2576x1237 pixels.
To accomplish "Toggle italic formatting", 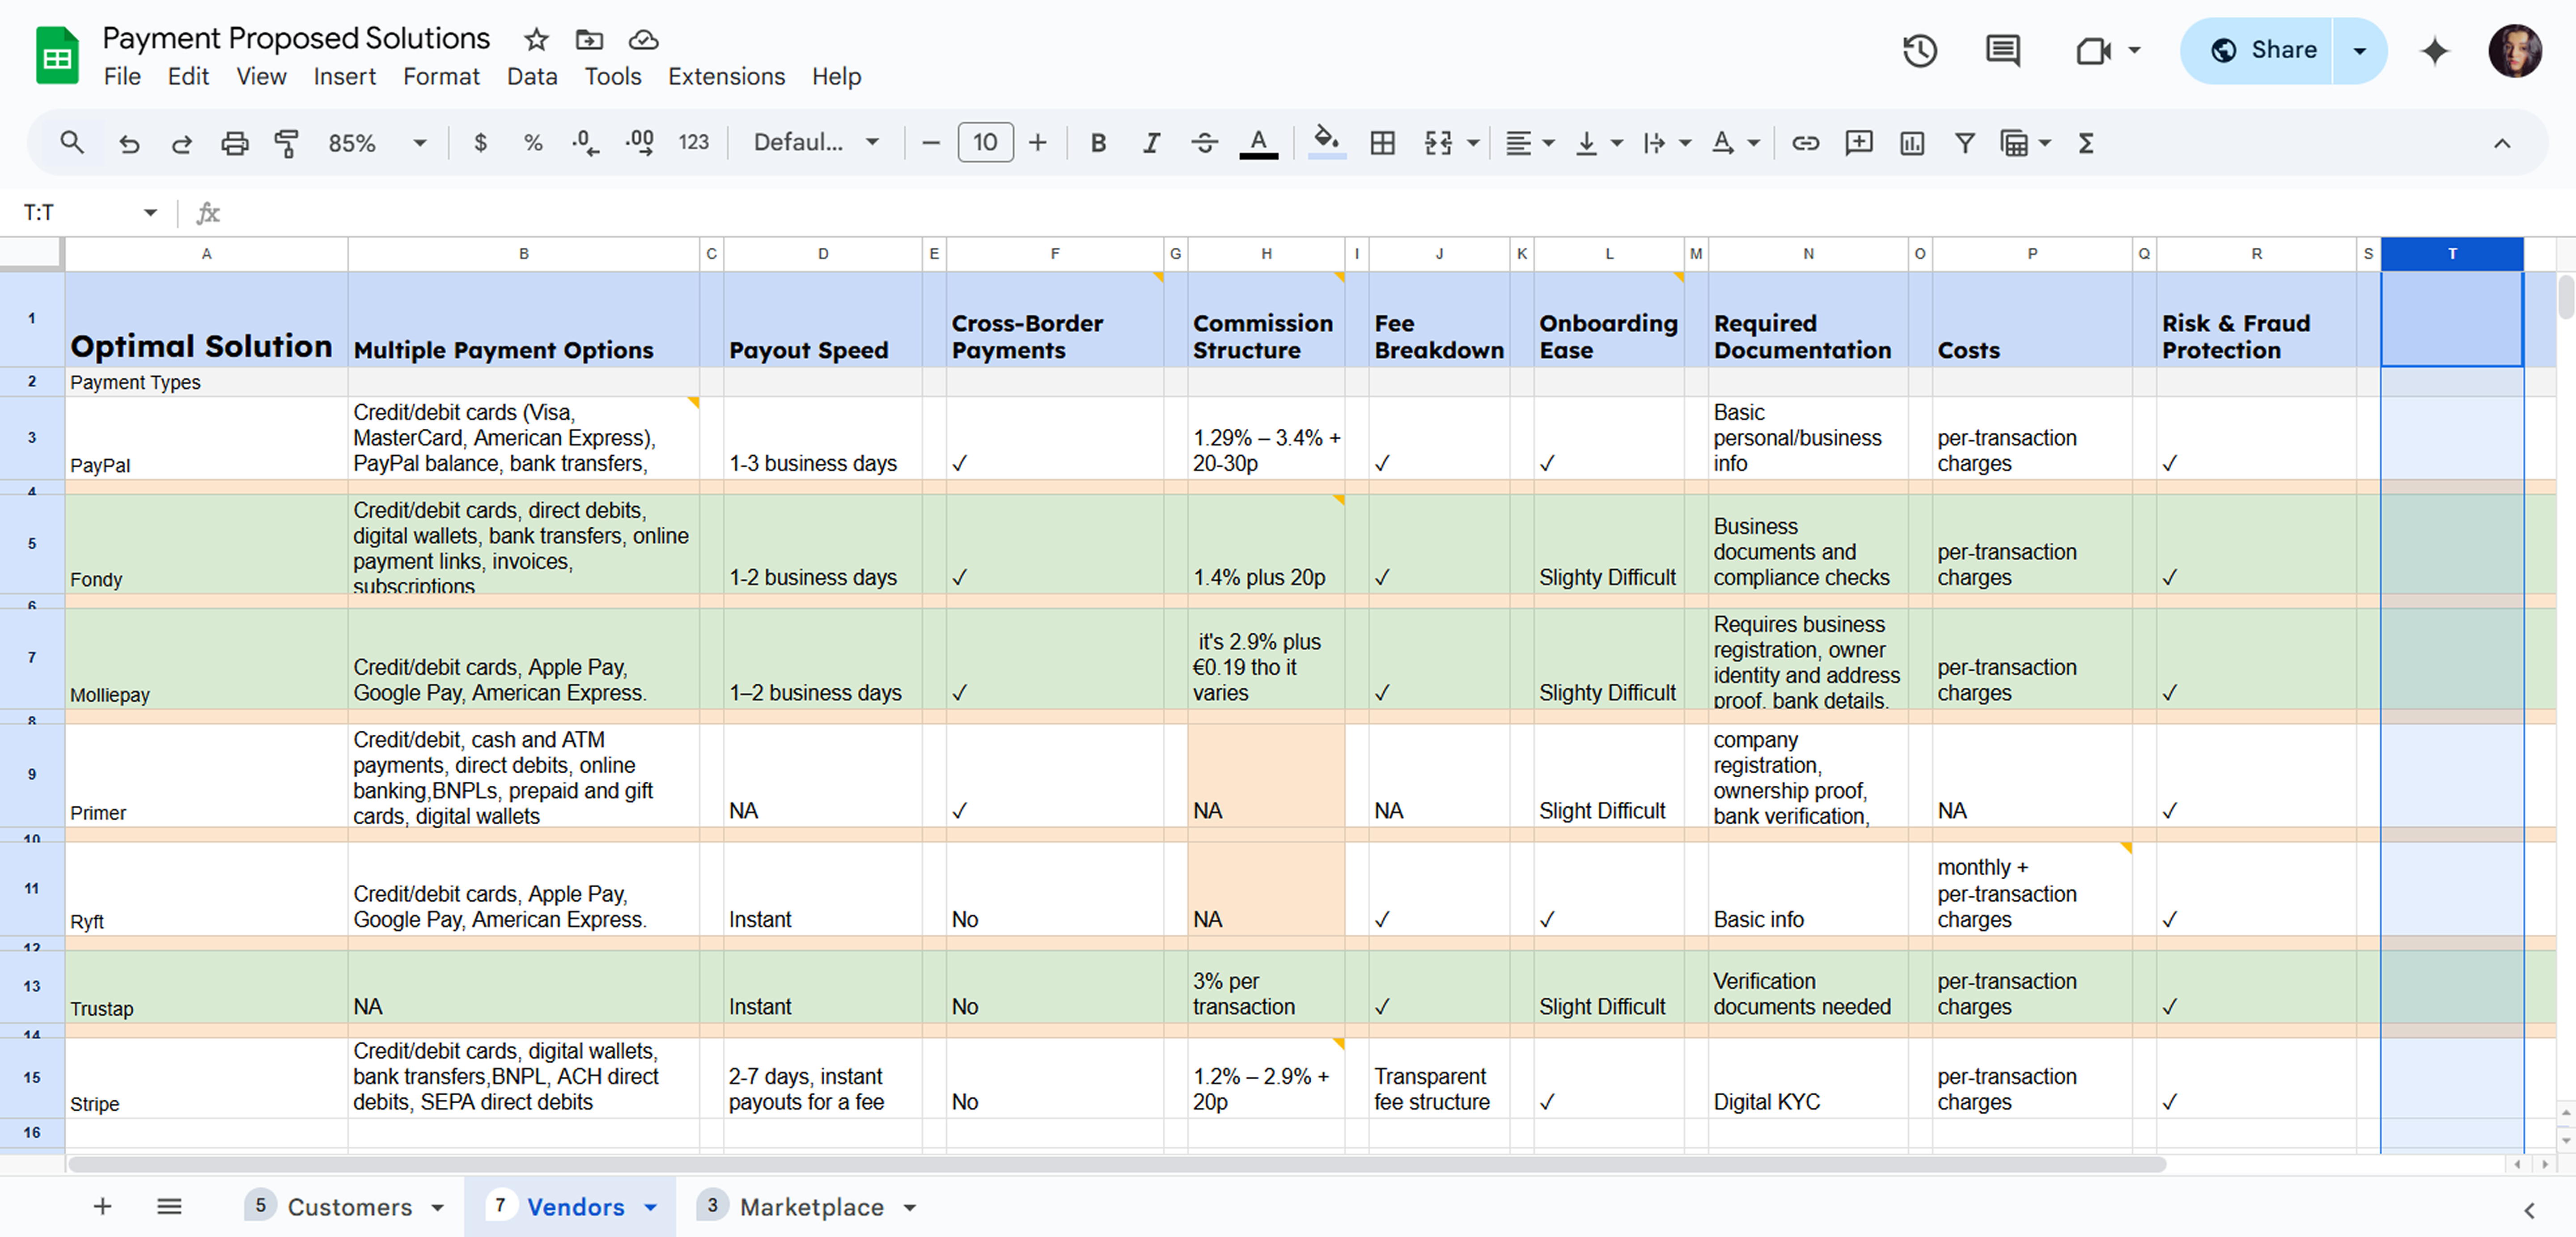I will 1151,143.
